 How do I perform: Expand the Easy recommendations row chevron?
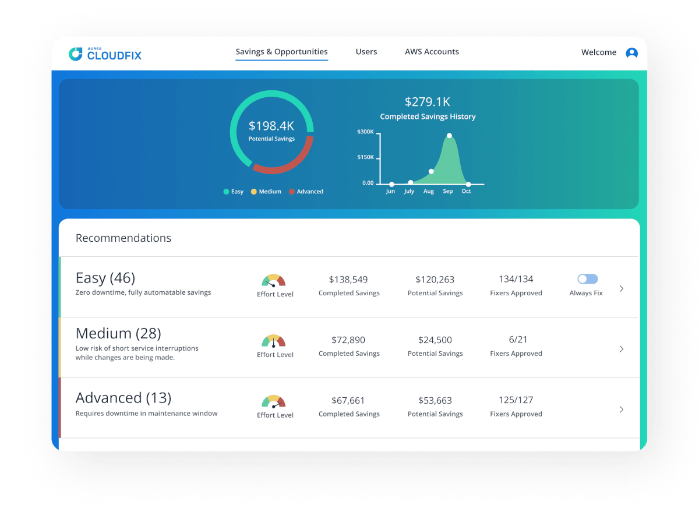point(622,288)
